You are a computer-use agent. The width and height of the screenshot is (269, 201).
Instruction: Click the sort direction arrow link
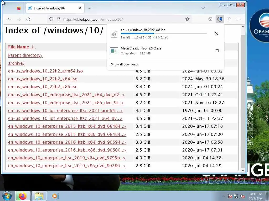[x=33, y=47]
